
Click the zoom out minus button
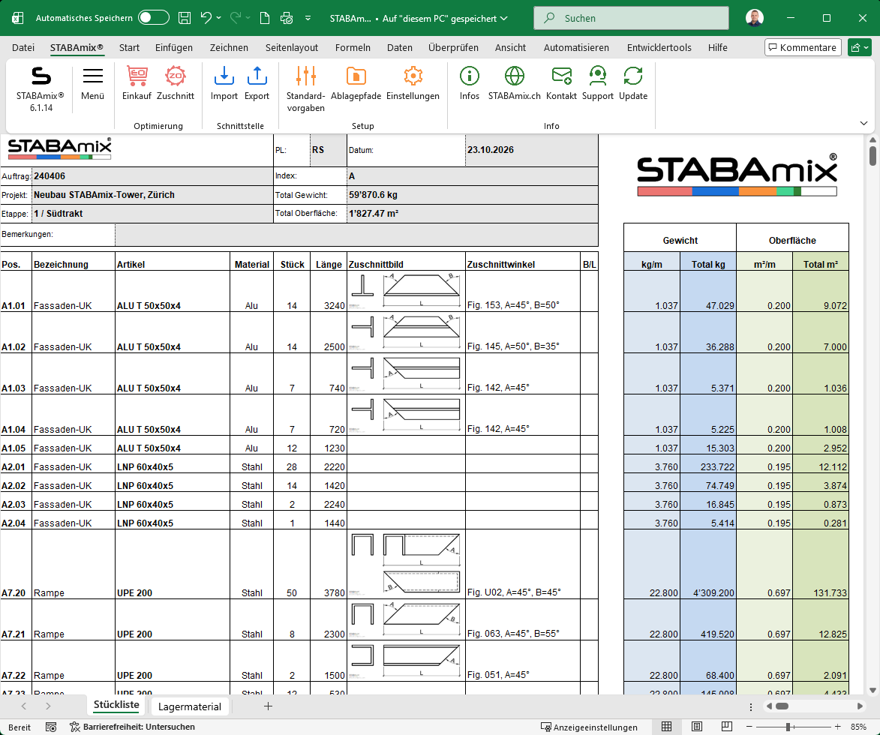tap(749, 727)
